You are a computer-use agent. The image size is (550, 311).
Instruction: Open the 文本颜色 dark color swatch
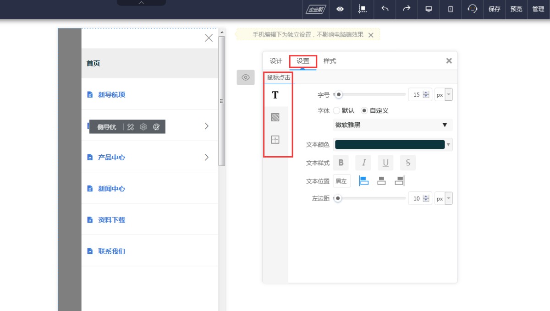pyautogui.click(x=390, y=145)
